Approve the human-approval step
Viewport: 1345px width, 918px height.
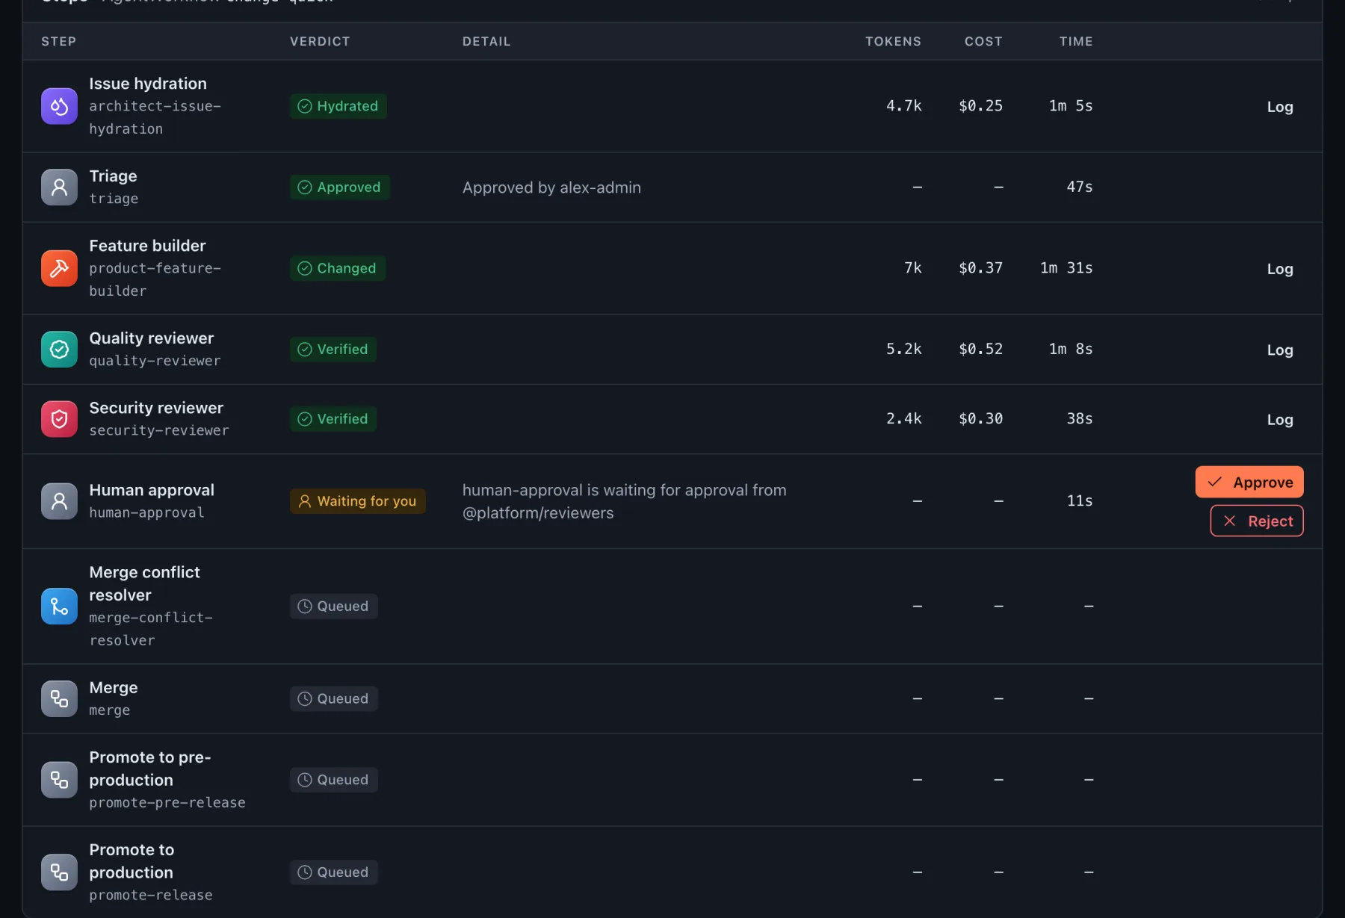coord(1249,482)
